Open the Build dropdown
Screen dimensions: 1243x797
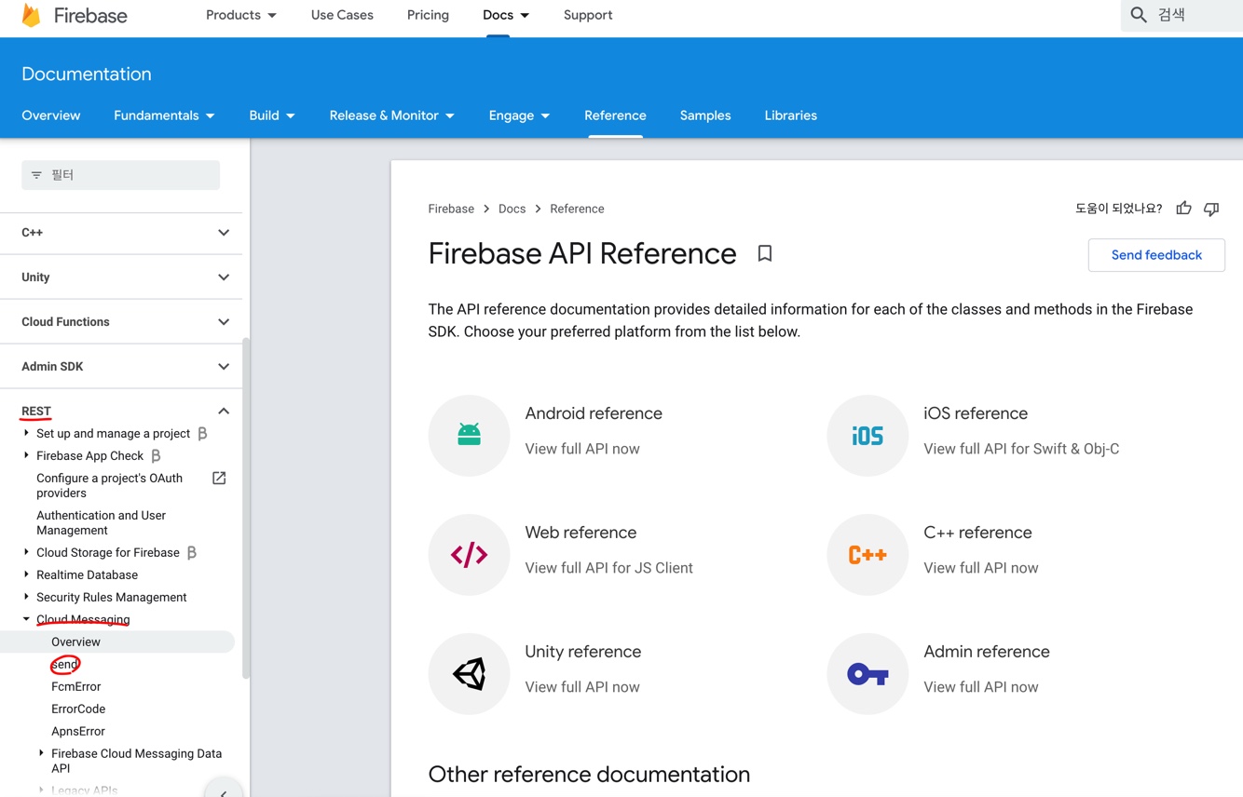click(x=272, y=115)
